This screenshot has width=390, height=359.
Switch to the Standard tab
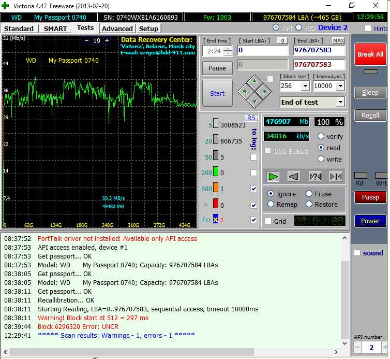[x=19, y=28]
